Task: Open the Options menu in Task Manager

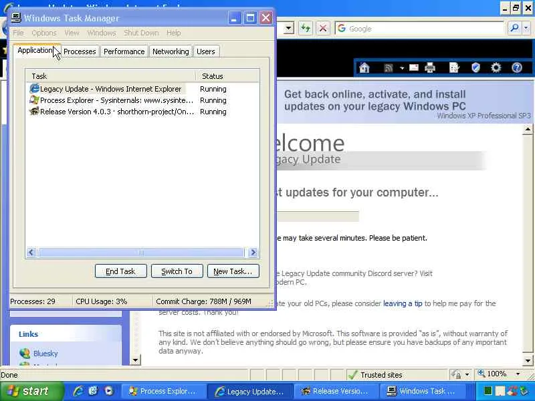Action: click(x=44, y=33)
